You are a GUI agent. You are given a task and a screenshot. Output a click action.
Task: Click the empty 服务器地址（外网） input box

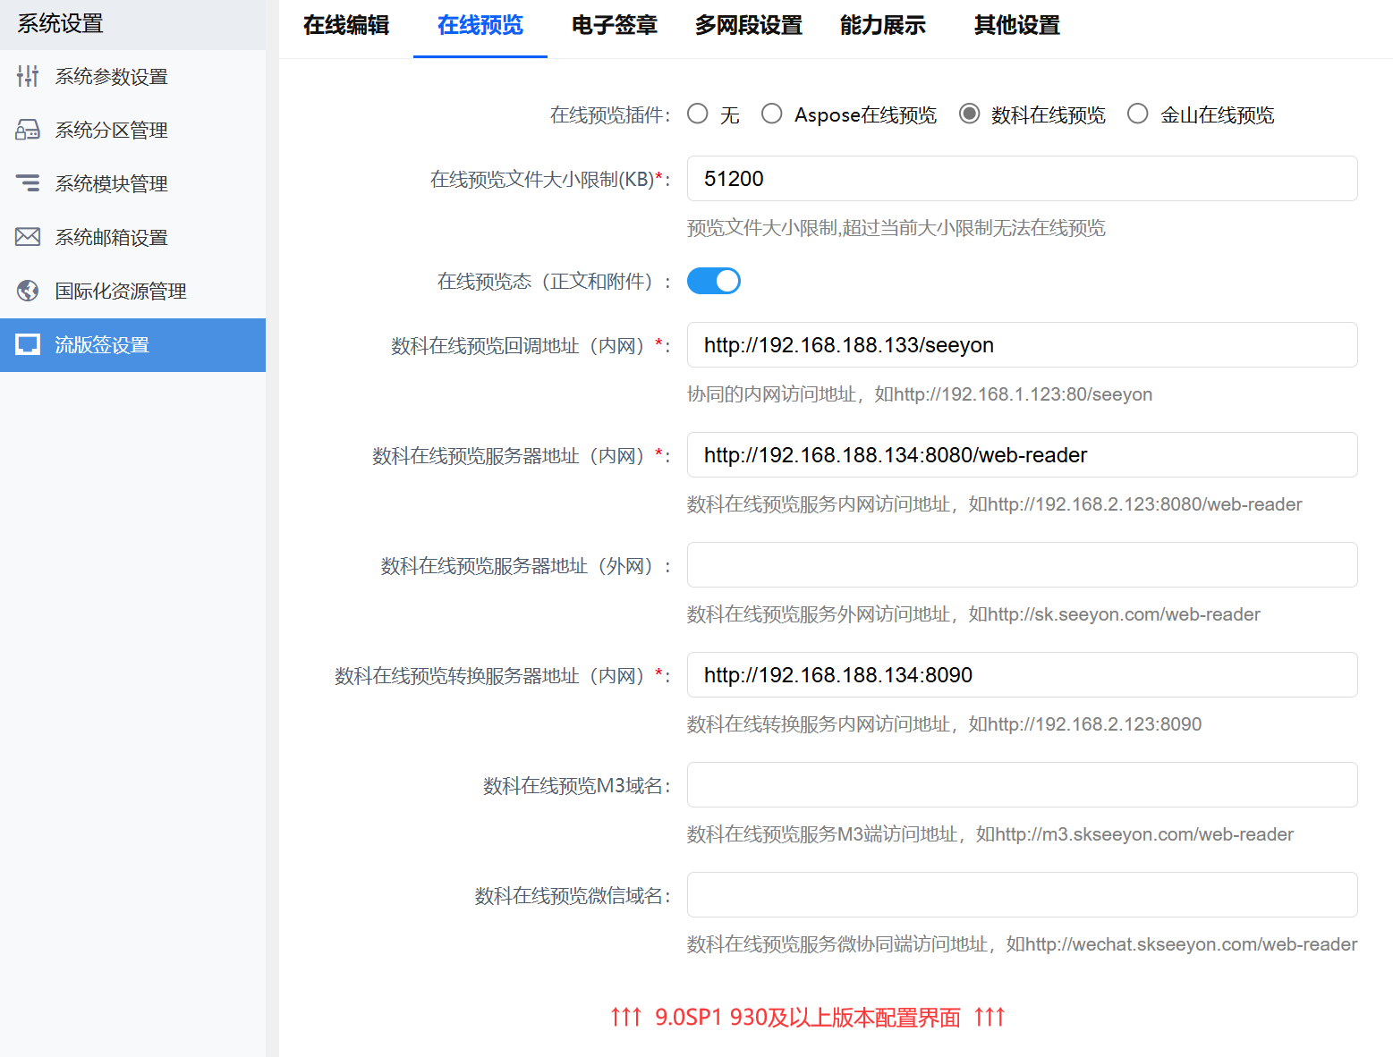(1022, 565)
